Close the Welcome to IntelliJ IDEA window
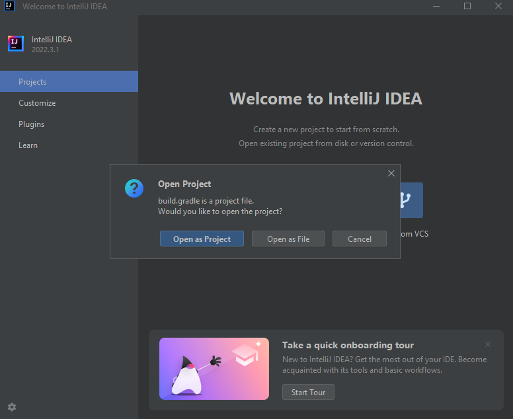This screenshot has height=419, width=513. [x=498, y=6]
